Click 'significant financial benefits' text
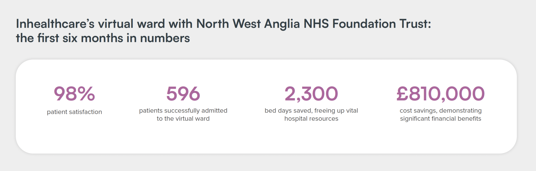The height and width of the screenshot is (171, 536). tap(440, 119)
